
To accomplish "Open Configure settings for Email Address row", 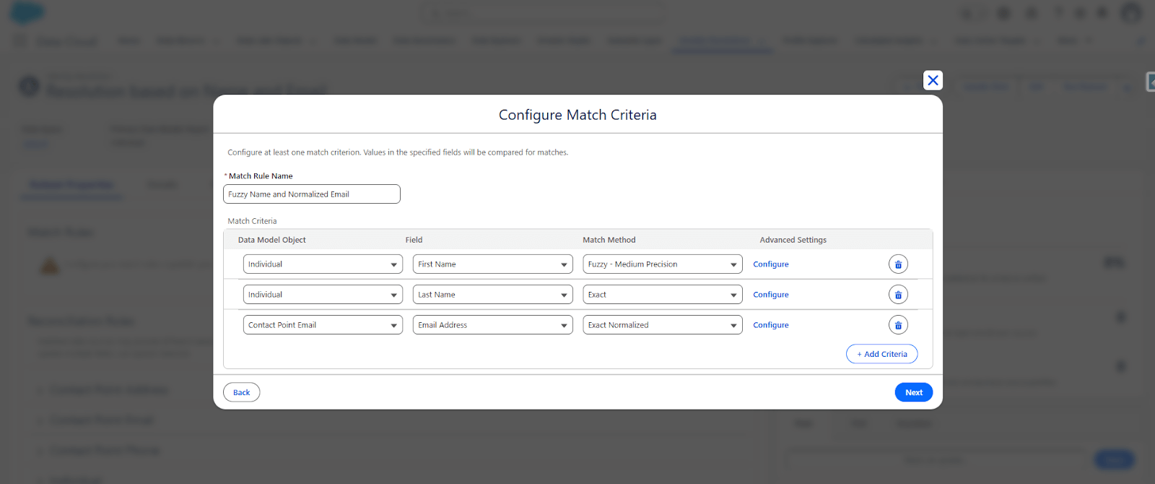I will tap(770, 325).
